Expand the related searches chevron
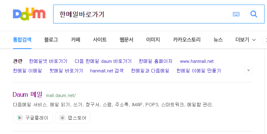This screenshot has width=267, height=134. [248, 70]
